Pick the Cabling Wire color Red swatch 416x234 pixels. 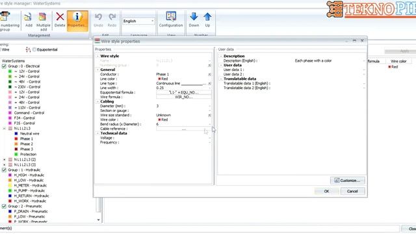159,120
